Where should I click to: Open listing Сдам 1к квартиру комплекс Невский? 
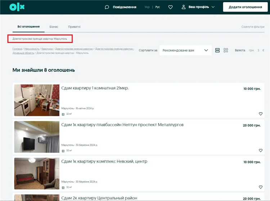coord(104,161)
